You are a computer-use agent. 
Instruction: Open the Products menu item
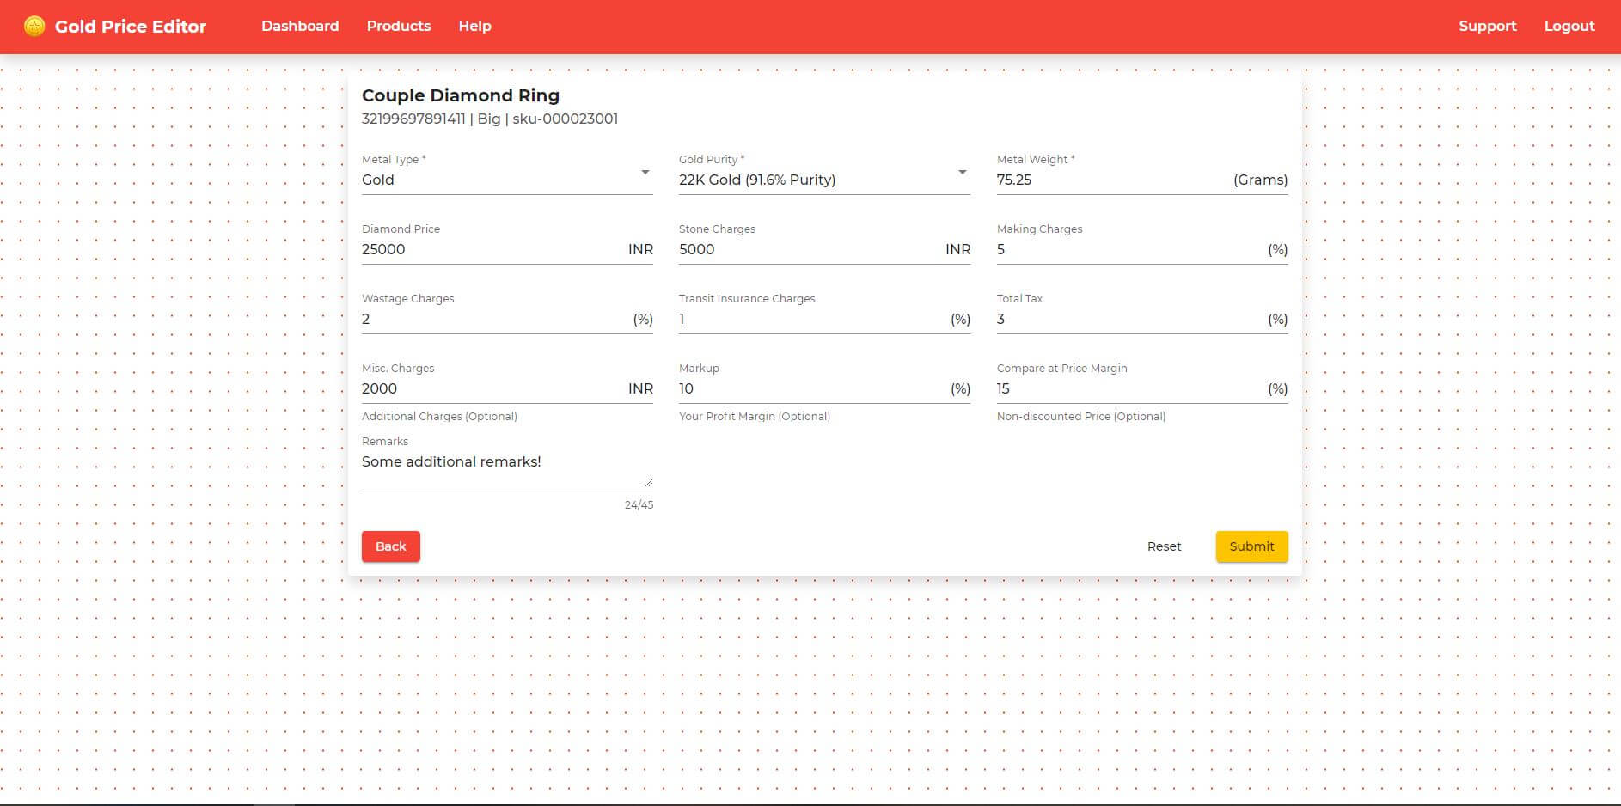pyautogui.click(x=399, y=26)
